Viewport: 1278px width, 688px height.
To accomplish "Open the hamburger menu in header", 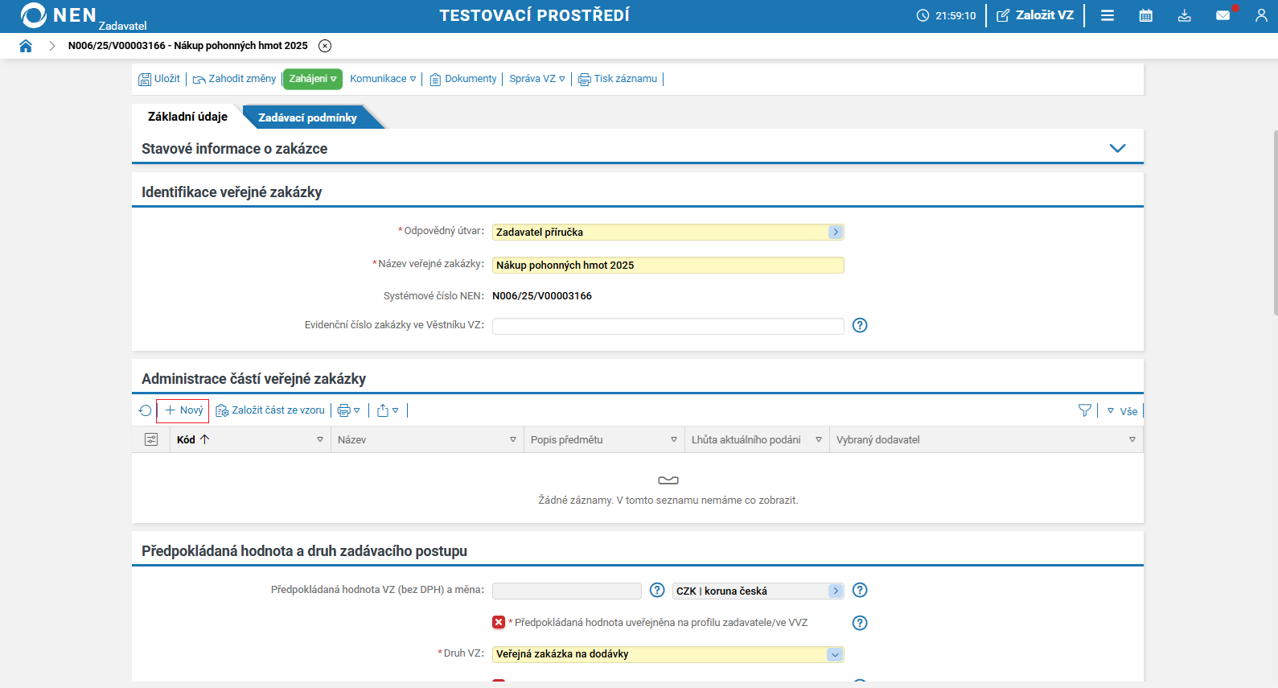I will click(x=1107, y=15).
